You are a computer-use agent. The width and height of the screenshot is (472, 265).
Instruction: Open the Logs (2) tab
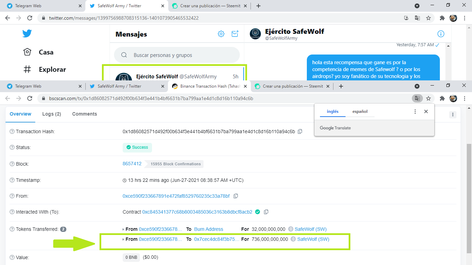[52, 114]
